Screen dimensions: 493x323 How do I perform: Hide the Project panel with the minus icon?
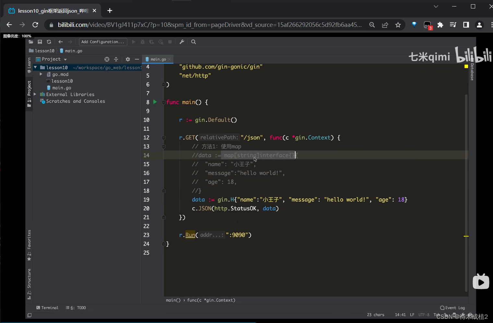point(137,59)
